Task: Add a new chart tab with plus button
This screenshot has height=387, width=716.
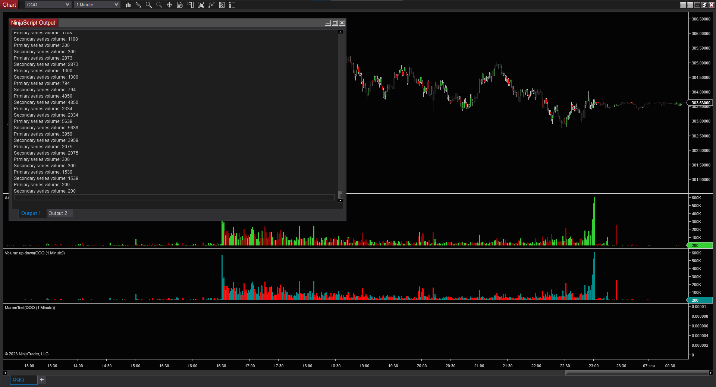Action: (42, 380)
